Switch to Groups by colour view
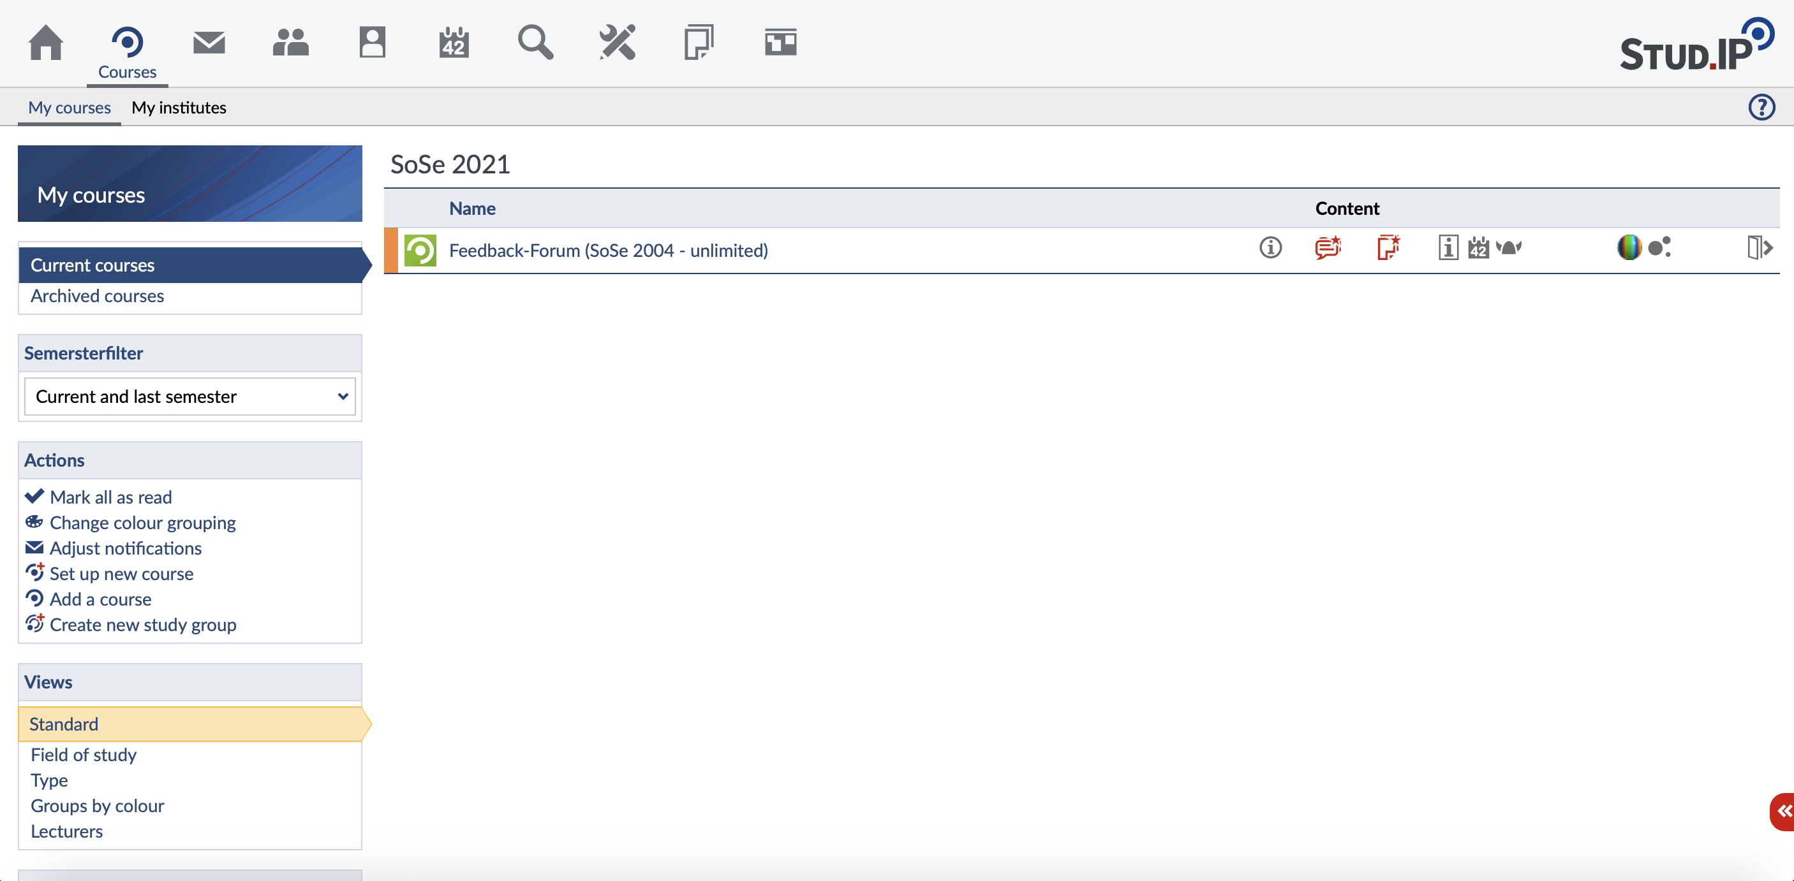This screenshot has height=881, width=1794. click(x=98, y=805)
